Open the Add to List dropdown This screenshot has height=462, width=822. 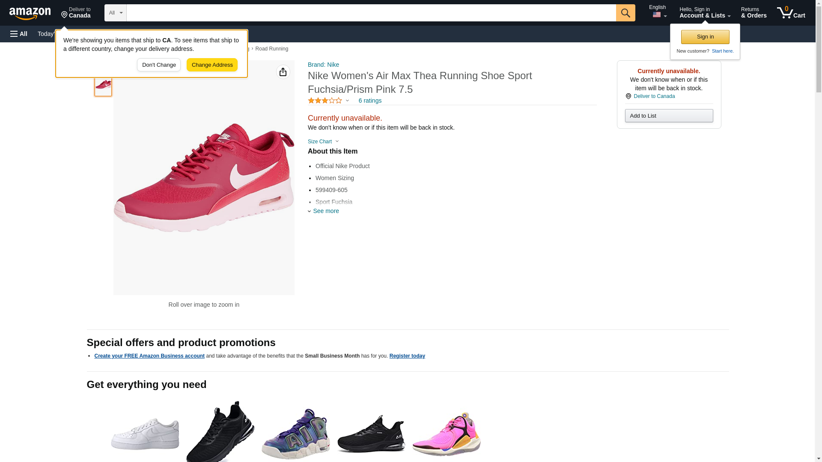click(x=668, y=116)
